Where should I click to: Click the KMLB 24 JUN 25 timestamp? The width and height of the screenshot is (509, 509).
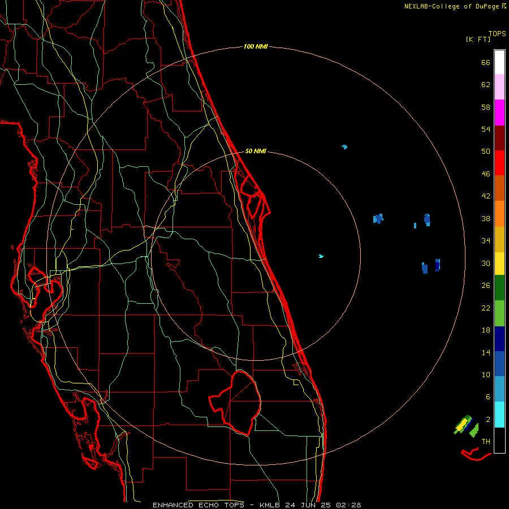[310, 505]
